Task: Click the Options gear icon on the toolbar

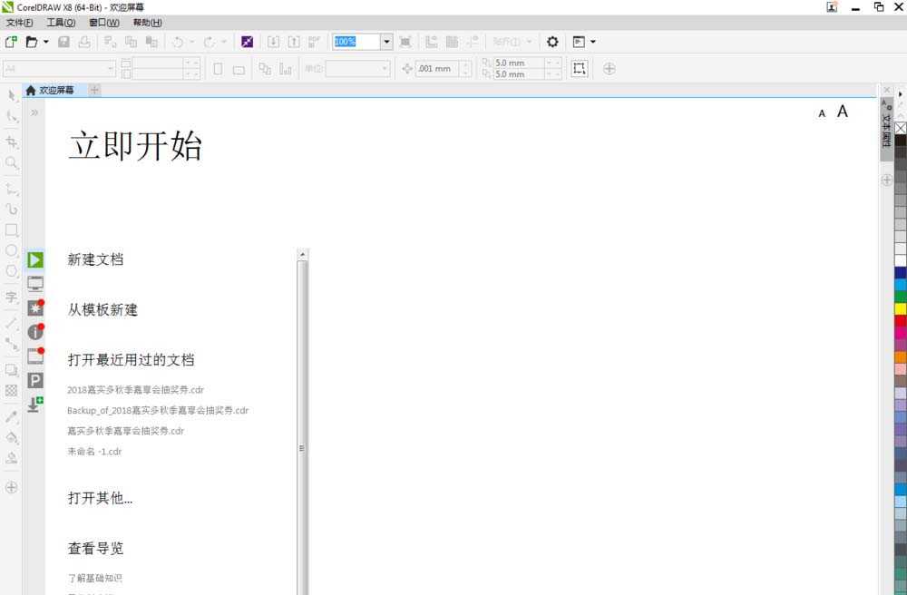Action: coord(551,41)
